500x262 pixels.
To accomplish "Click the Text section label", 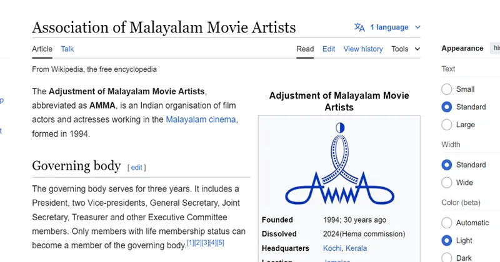I will (448, 69).
